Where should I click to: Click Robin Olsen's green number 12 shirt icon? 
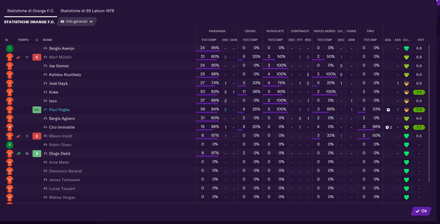(10, 145)
